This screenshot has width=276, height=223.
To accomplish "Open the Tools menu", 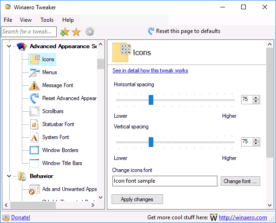I will 47,20.
